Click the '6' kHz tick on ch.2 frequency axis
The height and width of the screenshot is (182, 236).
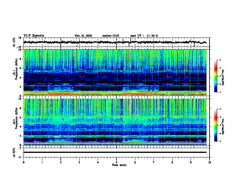point(21,117)
